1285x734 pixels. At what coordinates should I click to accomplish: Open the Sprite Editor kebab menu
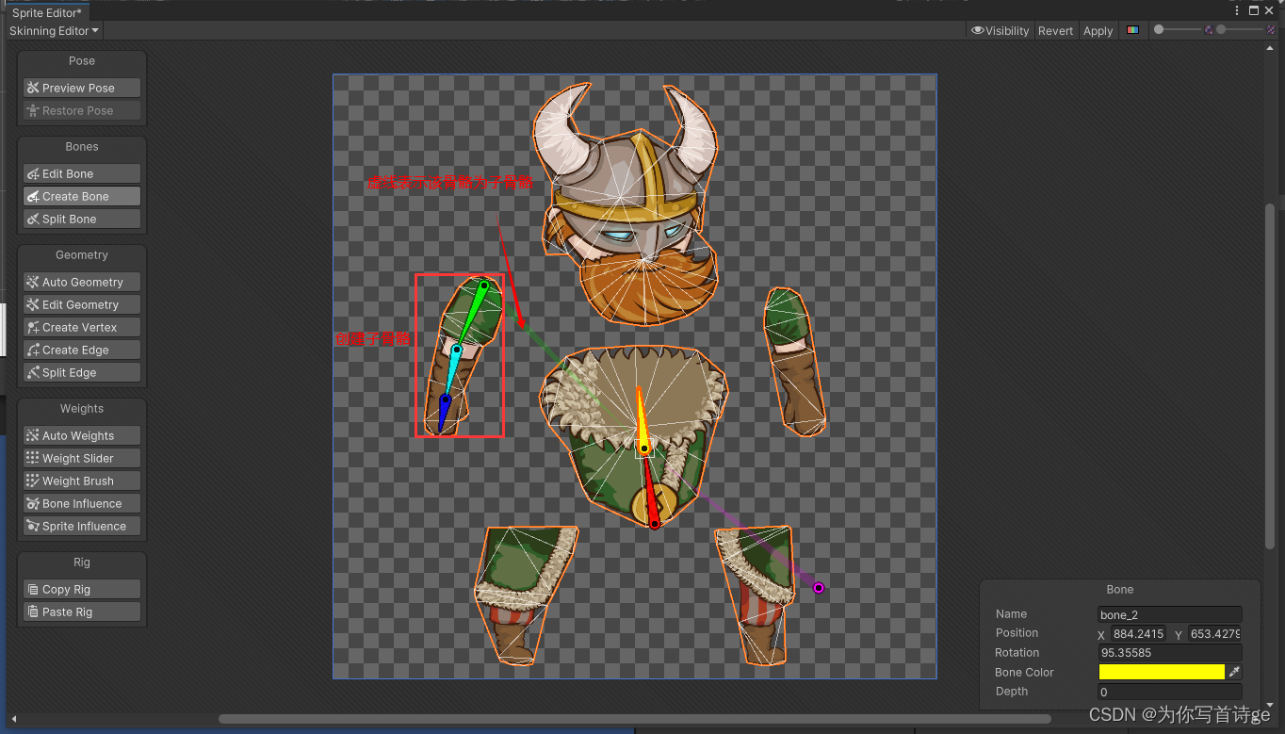[1237, 10]
